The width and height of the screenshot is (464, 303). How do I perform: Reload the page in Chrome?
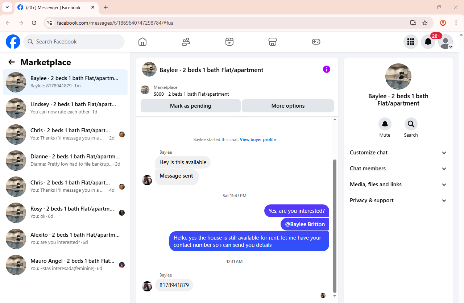34,23
